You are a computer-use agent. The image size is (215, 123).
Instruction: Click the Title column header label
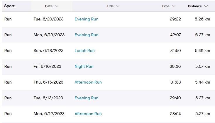(110, 6)
